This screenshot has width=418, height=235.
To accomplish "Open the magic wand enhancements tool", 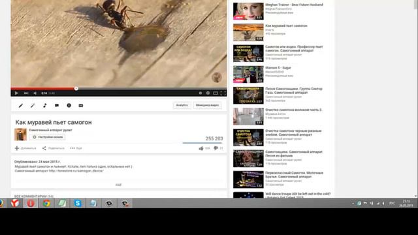I will pos(33,106).
